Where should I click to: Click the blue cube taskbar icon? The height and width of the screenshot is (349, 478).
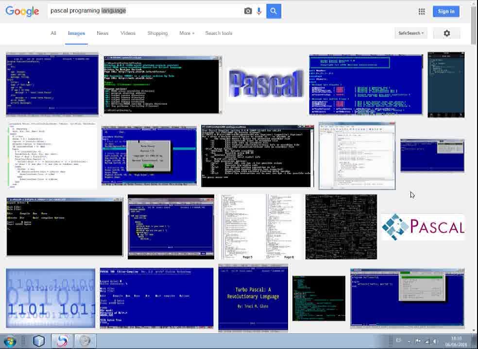39,341
